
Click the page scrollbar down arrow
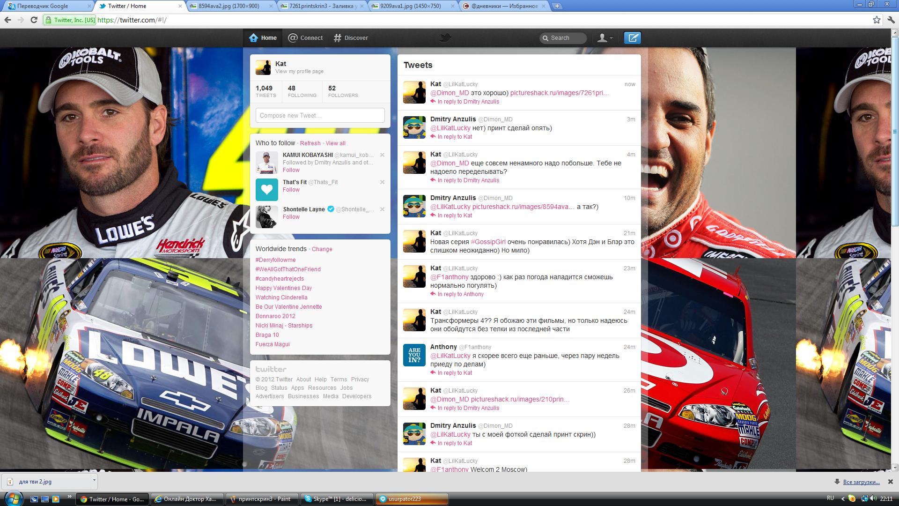pyautogui.click(x=895, y=467)
